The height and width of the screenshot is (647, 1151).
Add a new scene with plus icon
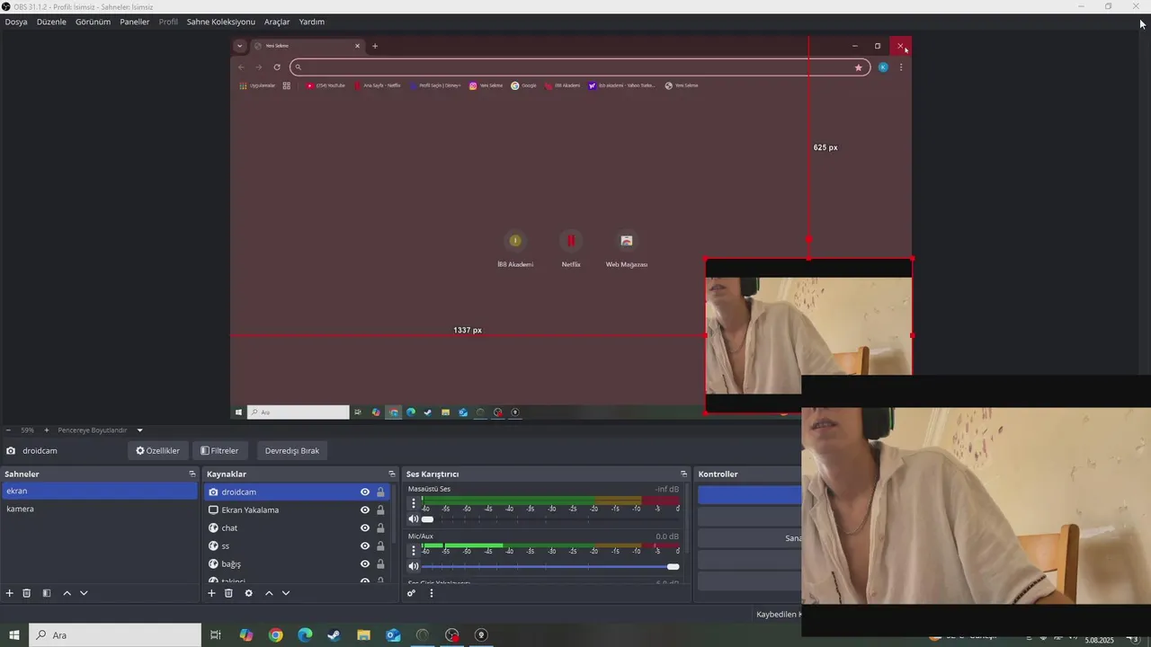pos(10,593)
